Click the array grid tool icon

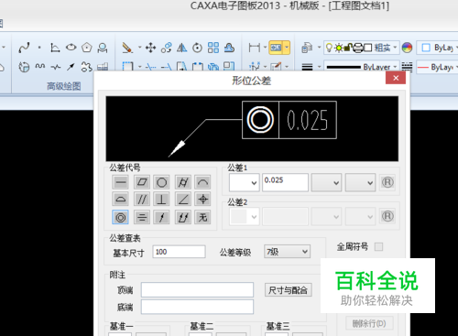tap(213, 48)
